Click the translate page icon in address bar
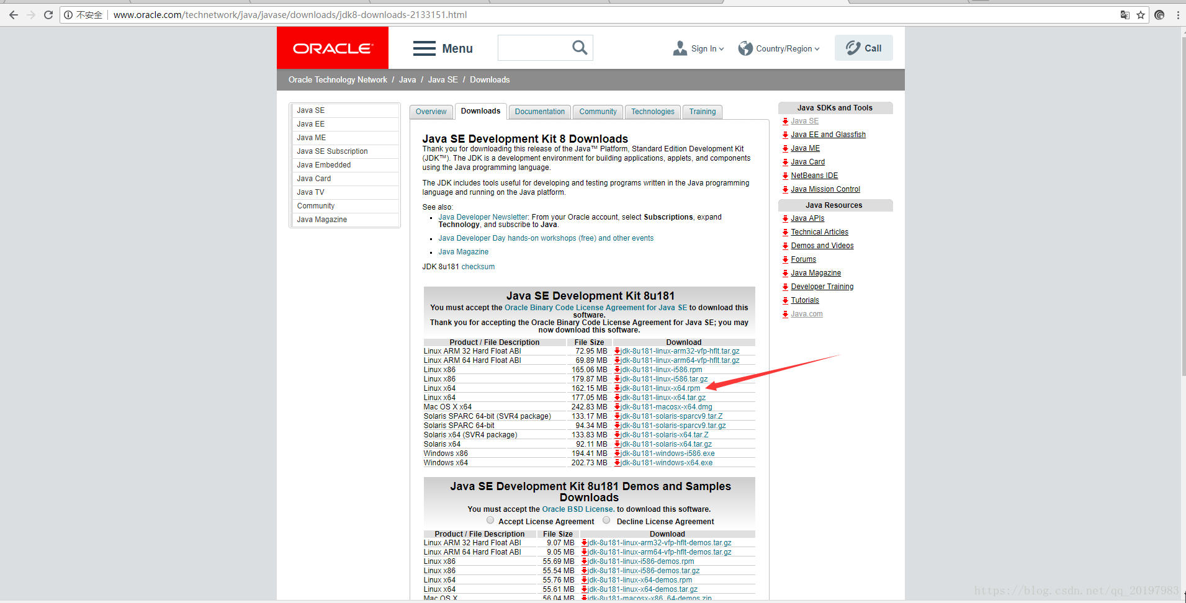 click(1125, 15)
